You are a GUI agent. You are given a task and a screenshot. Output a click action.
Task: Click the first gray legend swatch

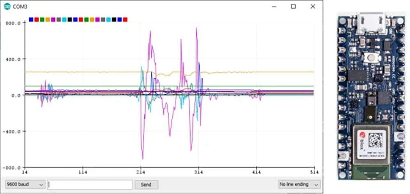[x=59, y=19]
